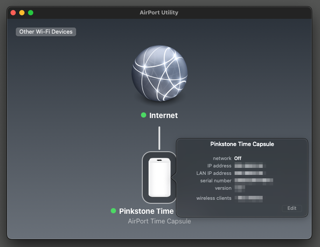
Task: Click the AirPort Utility window title
Action: point(159,13)
